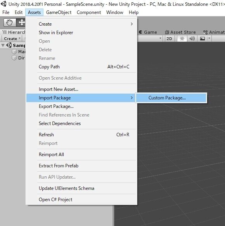Toggle 2D scene view mode

click(x=169, y=38)
